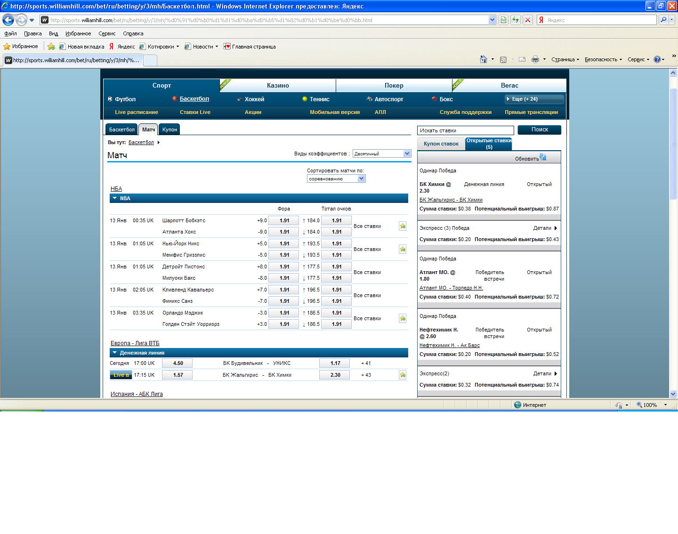678x534 pixels.
Task: Open the Help question mark icon
Action: [x=657, y=59]
